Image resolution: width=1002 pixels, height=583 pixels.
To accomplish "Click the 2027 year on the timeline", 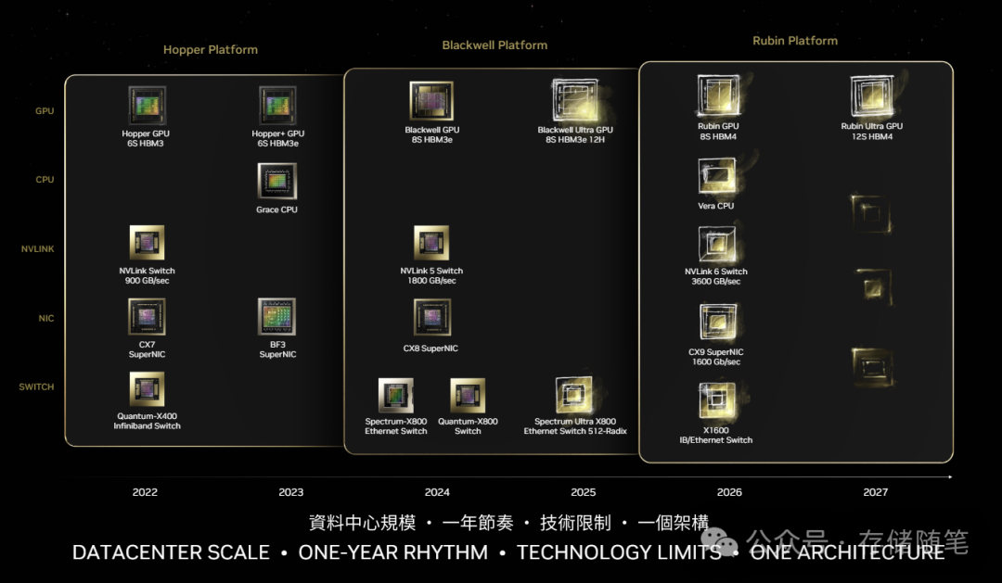I will pos(876,492).
